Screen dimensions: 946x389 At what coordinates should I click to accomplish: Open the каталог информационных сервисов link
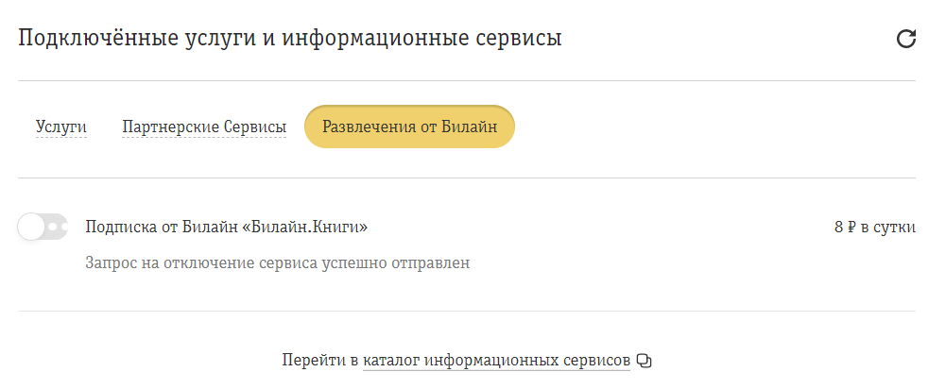click(x=496, y=361)
